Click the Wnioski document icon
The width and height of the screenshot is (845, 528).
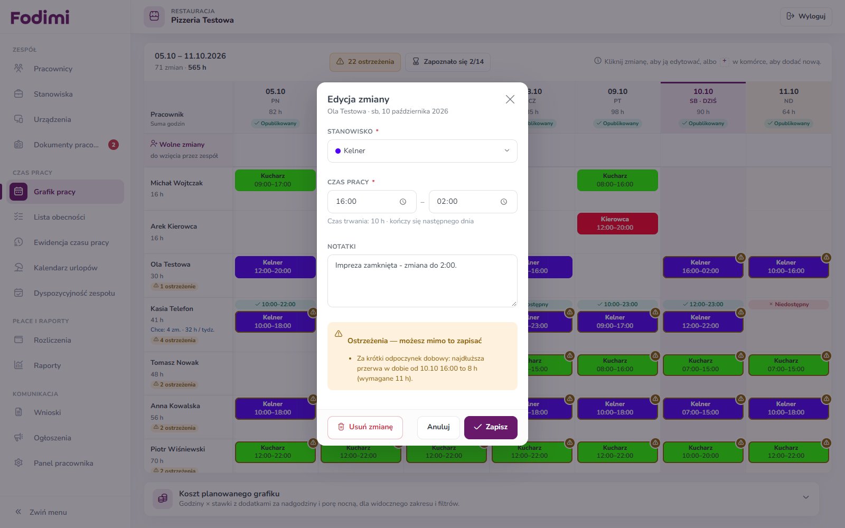coord(18,412)
